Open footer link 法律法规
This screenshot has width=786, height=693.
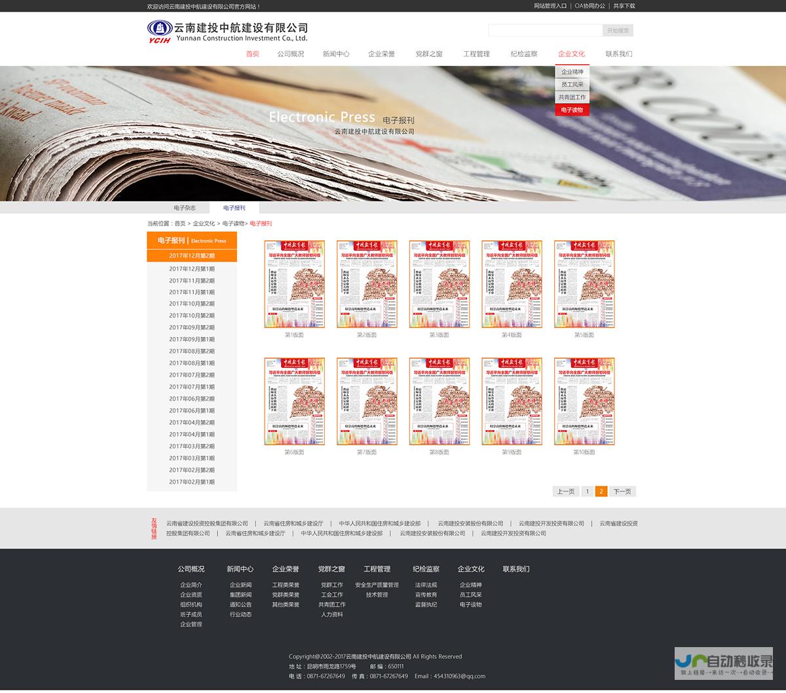pos(426,585)
